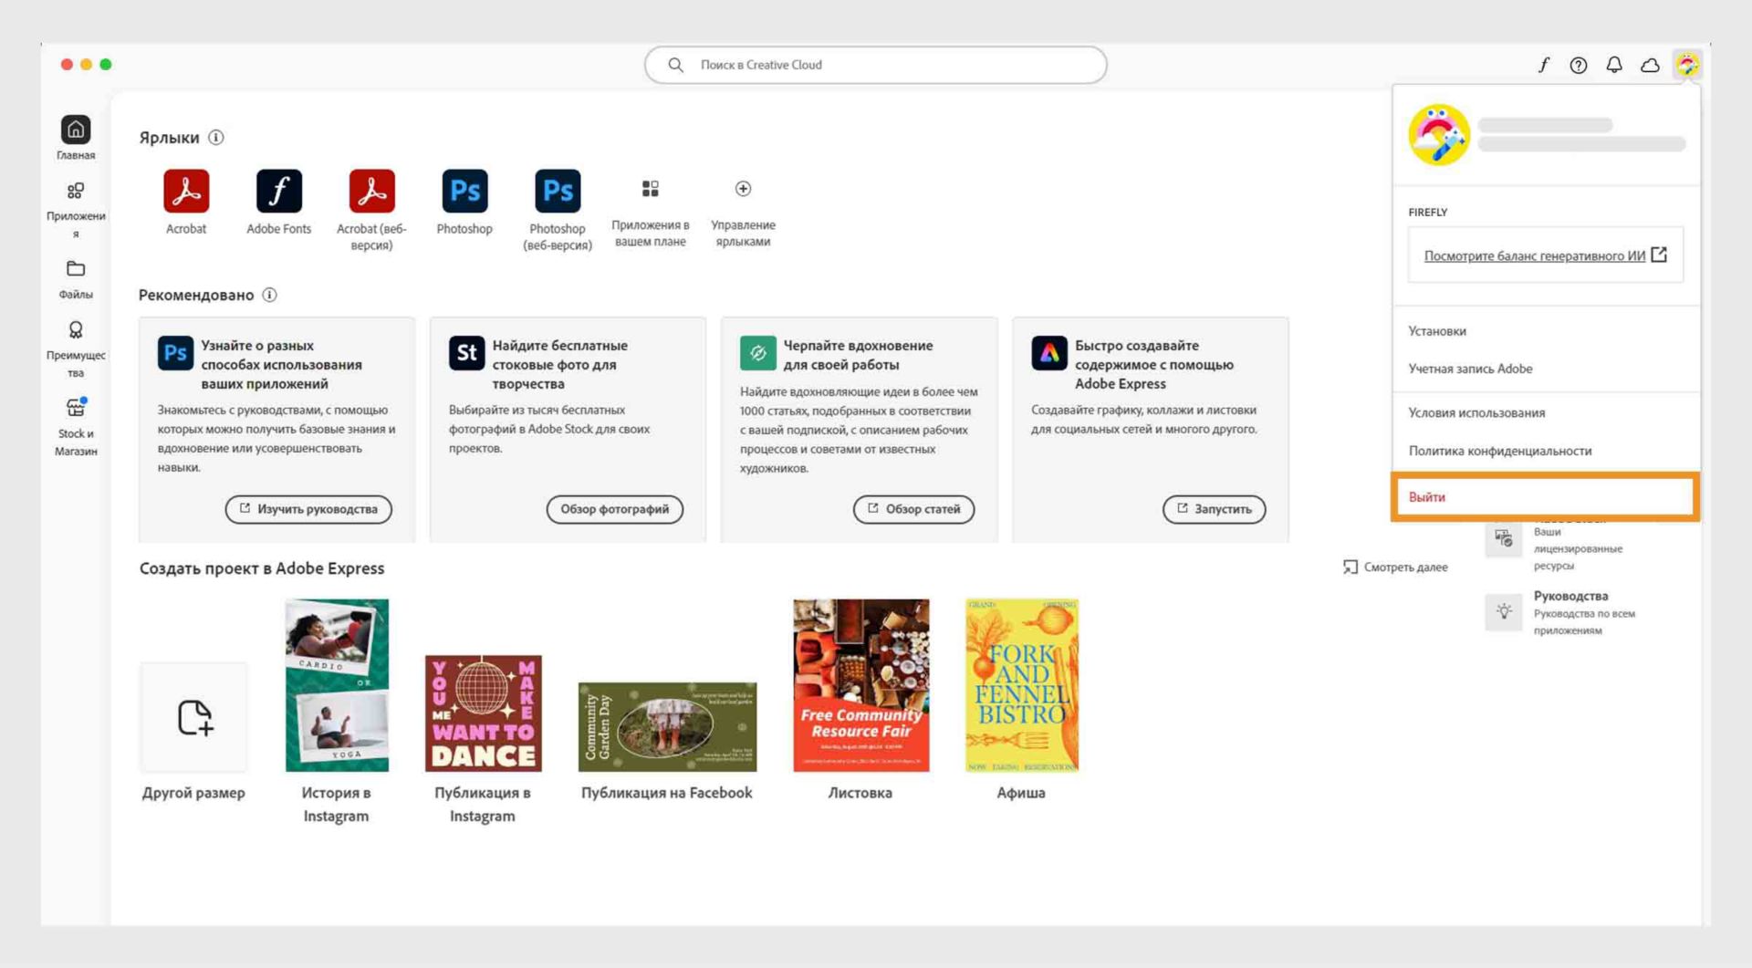Open Приложения в вашем плане
This screenshot has width=1752, height=968.
coord(651,189)
